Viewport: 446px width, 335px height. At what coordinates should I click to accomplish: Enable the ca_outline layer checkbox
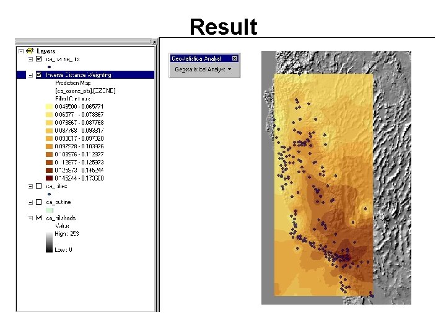(x=39, y=202)
